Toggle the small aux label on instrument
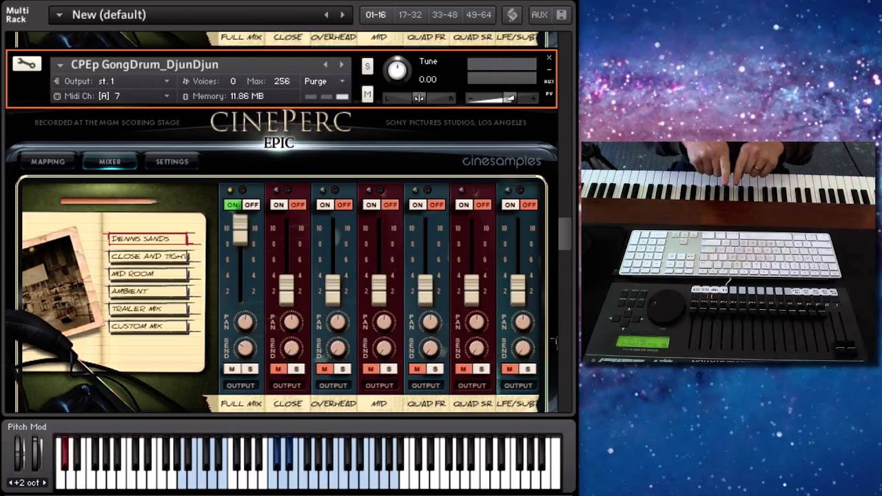The height and width of the screenshot is (496, 882). (549, 81)
